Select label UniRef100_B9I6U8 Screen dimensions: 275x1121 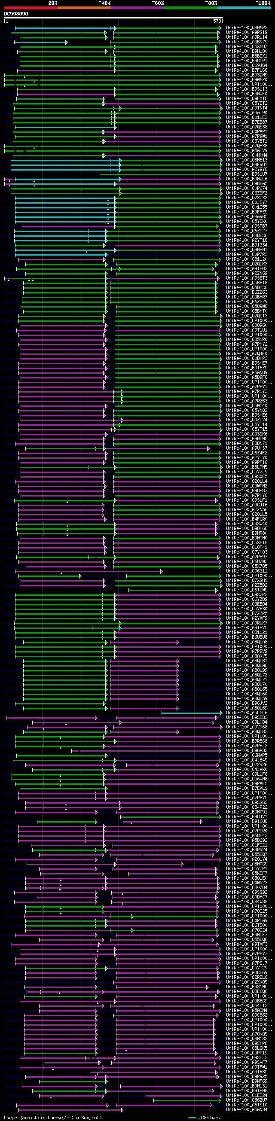(247, 821)
